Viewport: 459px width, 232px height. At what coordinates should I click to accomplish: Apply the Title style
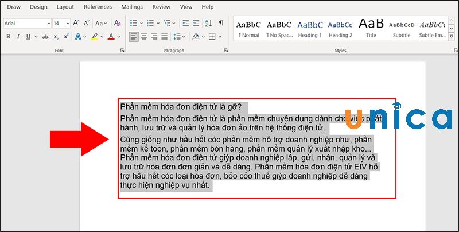click(371, 29)
